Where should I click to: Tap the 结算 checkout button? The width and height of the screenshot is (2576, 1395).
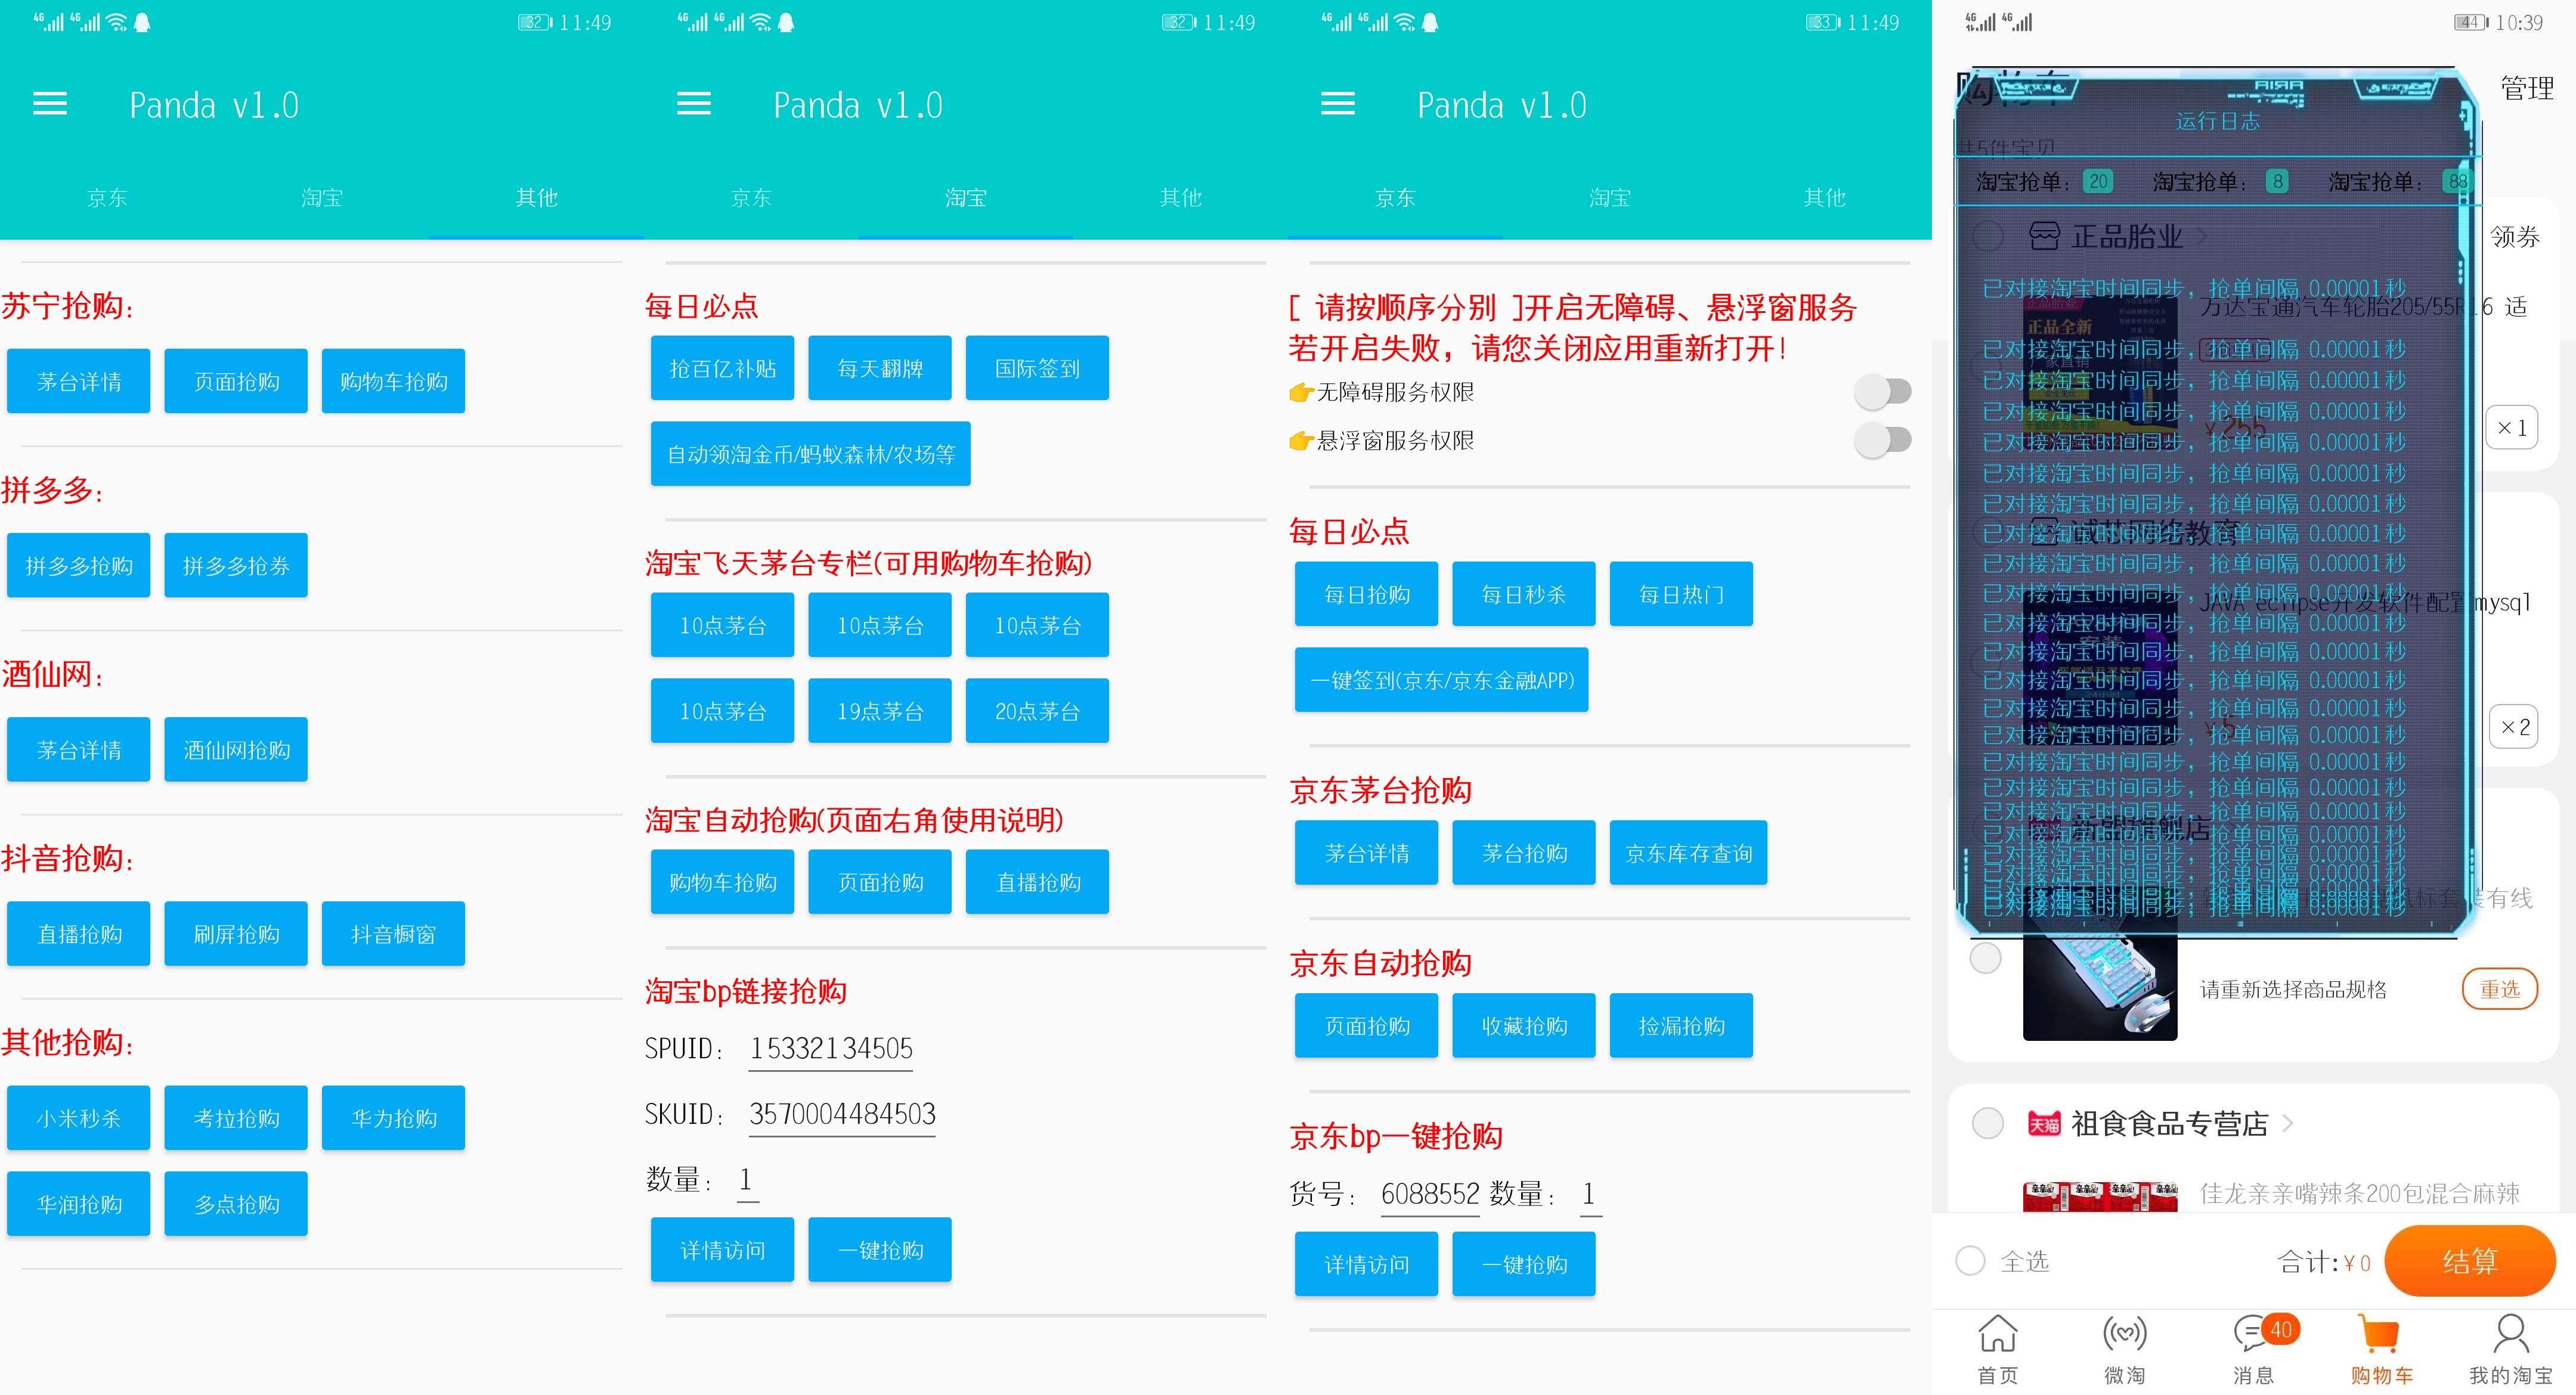[x=2470, y=1261]
